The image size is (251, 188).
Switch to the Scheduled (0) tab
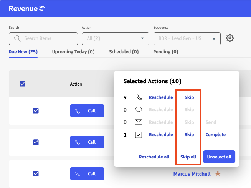[x=124, y=52]
